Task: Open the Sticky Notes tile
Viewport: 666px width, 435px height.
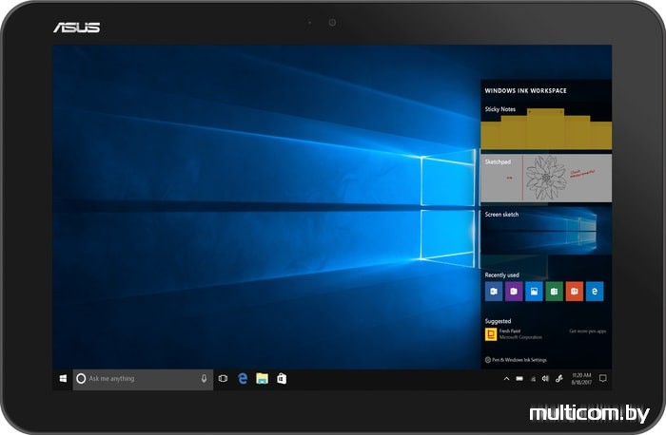Action: 546,129
